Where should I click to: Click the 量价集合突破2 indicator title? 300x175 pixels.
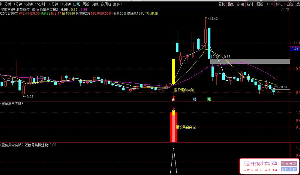coord(12,145)
